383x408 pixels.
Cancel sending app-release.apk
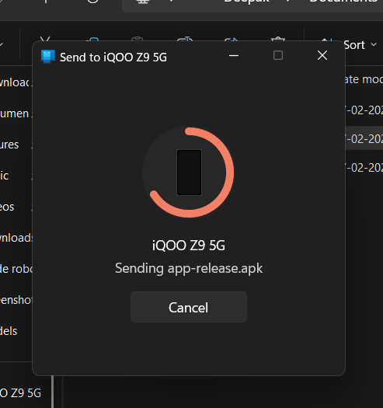click(x=189, y=307)
